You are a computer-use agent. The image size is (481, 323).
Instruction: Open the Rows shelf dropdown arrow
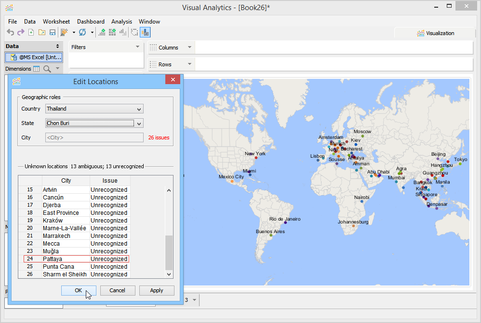(x=189, y=64)
